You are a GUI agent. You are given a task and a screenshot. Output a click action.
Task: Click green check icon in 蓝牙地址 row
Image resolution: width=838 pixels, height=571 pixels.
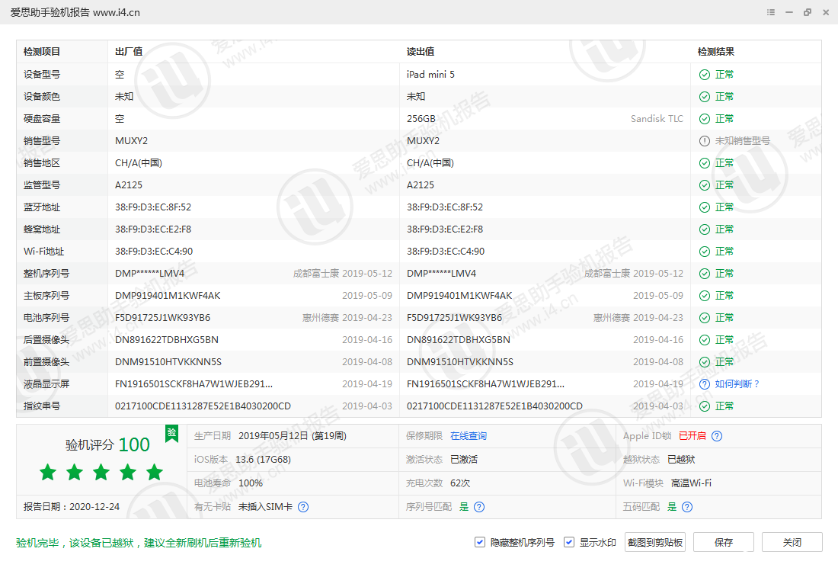pos(705,207)
